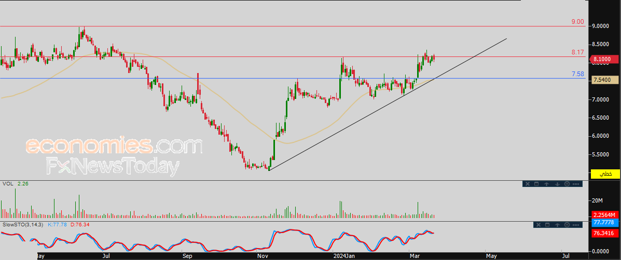Click the 20M volume axis label

pos(598,201)
